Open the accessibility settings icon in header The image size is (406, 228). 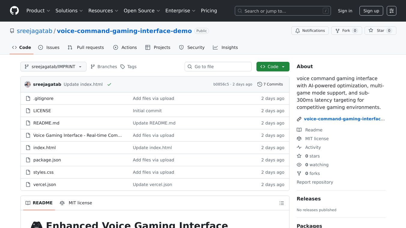(x=391, y=11)
